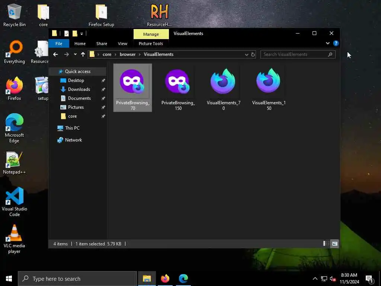Open the Recent locations dropdown arrow
The height and width of the screenshot is (286, 381).
(x=75, y=54)
